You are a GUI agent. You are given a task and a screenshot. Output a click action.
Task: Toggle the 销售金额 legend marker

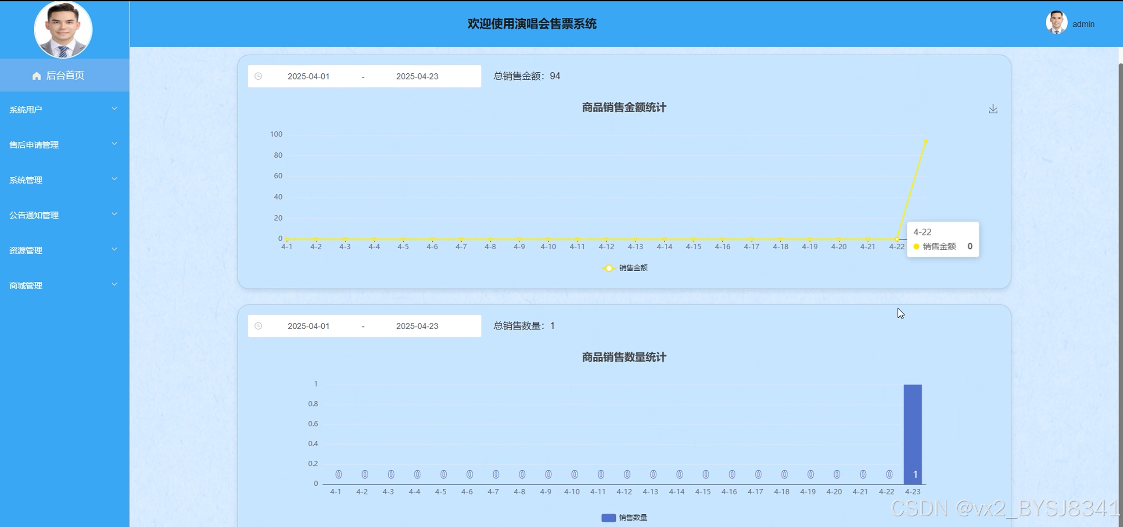click(x=609, y=268)
